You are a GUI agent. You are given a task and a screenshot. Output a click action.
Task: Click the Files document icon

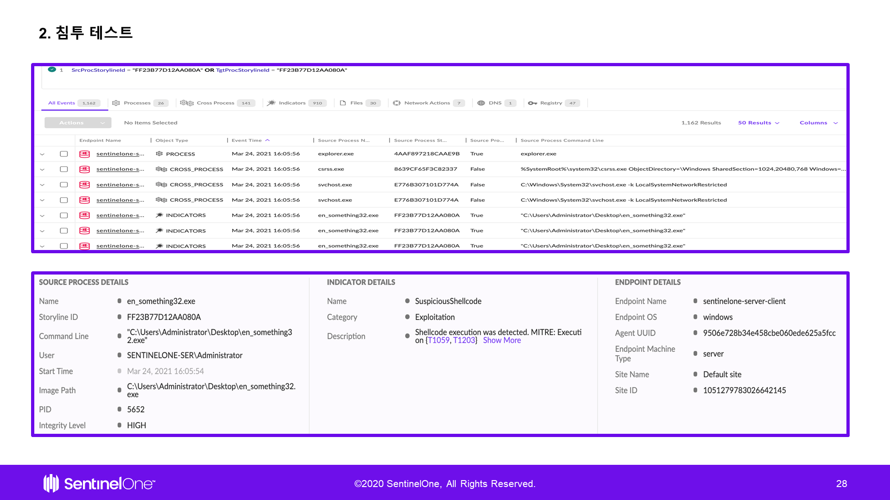point(343,103)
